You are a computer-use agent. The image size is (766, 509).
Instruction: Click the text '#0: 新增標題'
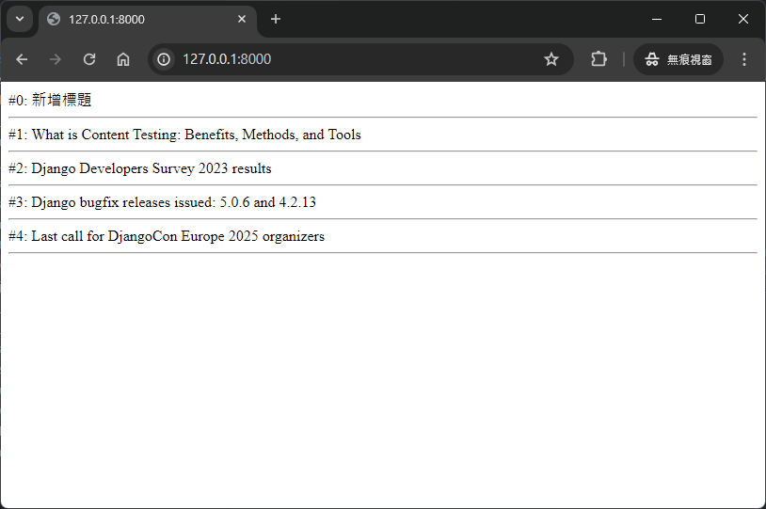pyautogui.click(x=50, y=100)
